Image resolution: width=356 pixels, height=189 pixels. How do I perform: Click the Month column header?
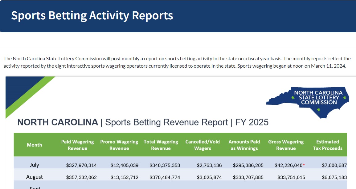(35, 145)
